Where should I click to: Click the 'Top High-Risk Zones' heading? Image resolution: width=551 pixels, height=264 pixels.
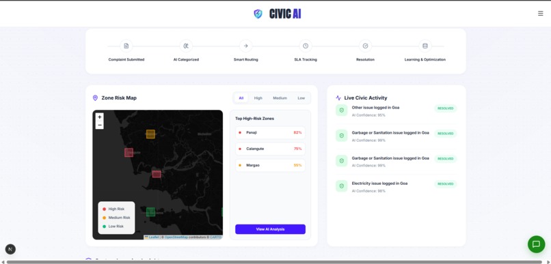point(254,119)
